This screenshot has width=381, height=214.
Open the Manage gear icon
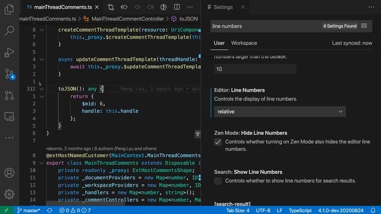point(10,194)
